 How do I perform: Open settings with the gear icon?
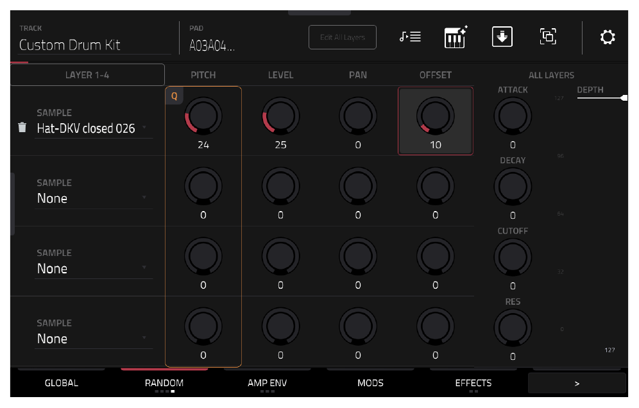tap(607, 37)
